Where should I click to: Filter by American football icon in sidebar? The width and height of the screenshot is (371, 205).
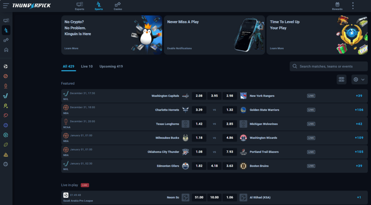(x=6, y=86)
